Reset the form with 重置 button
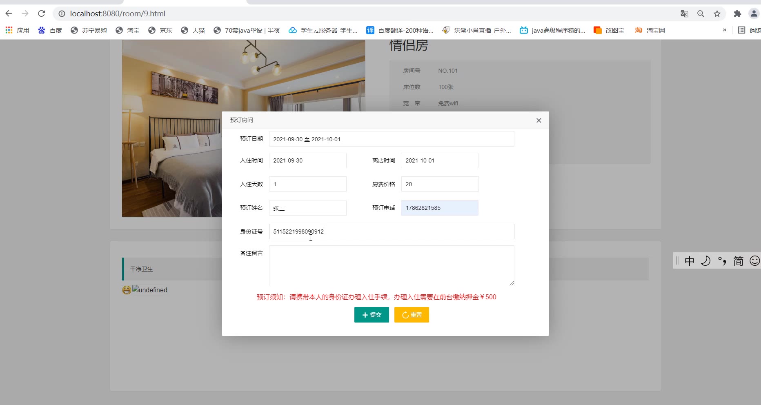Image resolution: width=761 pixels, height=405 pixels. (412, 315)
